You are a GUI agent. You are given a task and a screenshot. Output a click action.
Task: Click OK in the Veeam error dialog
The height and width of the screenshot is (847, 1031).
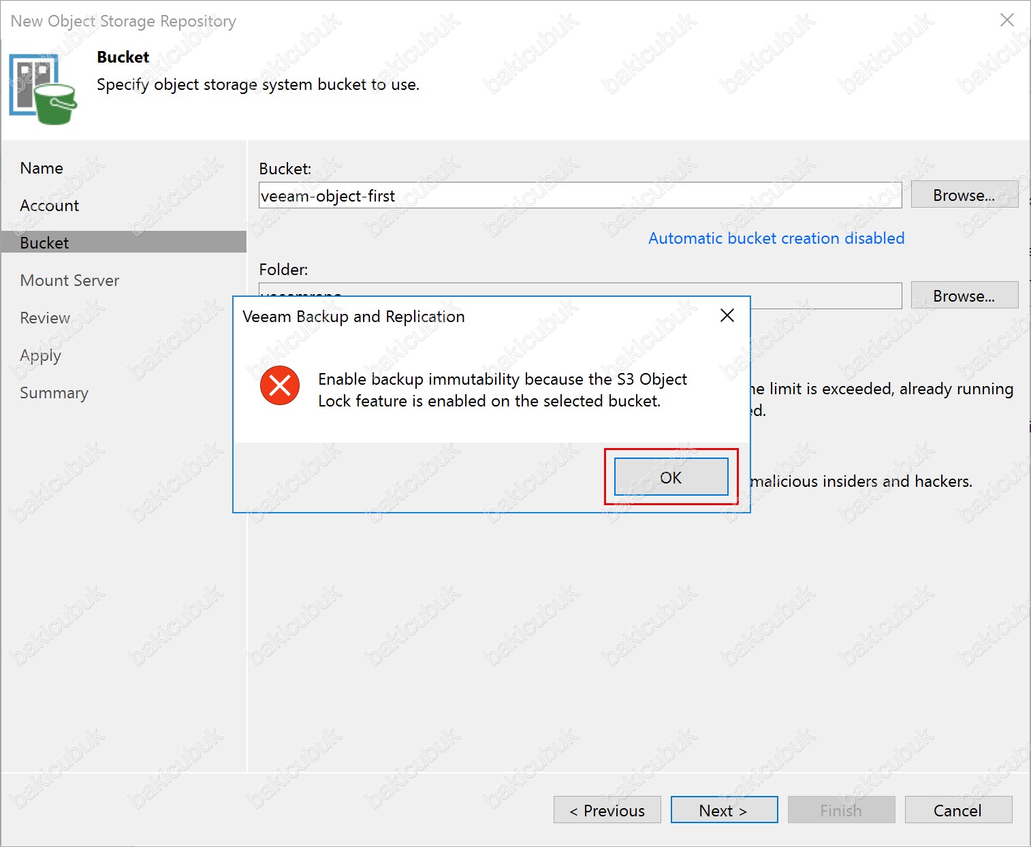[671, 477]
